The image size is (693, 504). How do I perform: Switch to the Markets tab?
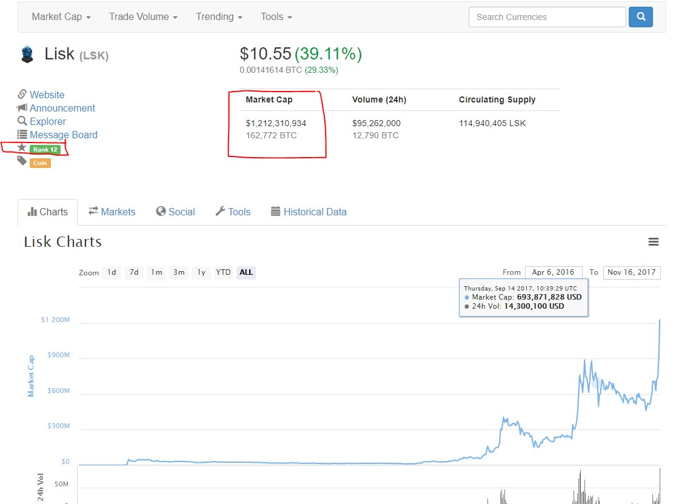[112, 212]
